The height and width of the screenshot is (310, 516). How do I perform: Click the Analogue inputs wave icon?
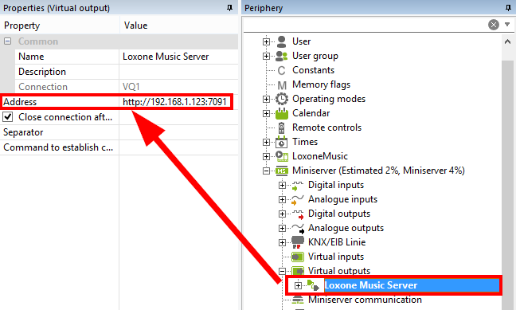298,200
